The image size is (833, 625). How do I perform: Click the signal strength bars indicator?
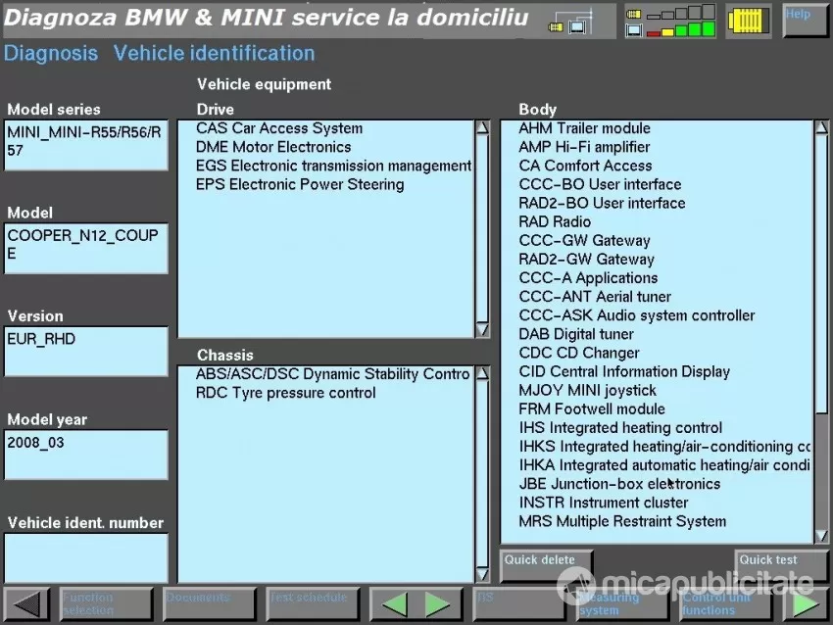(670, 21)
